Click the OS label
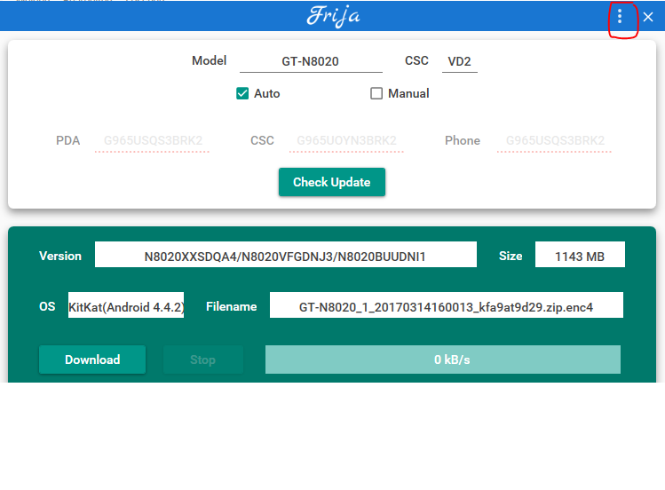 [47, 306]
